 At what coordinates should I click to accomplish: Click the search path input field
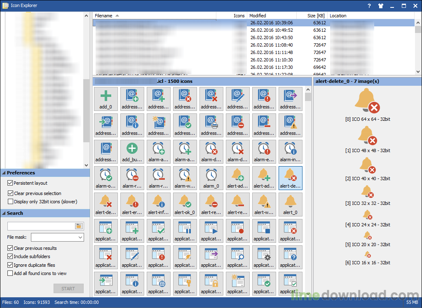(x=41, y=226)
